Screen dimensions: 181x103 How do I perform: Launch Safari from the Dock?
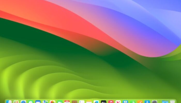point(24,102)
